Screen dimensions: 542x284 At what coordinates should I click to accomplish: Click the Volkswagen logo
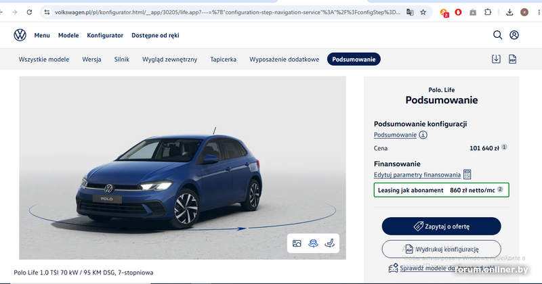click(20, 35)
